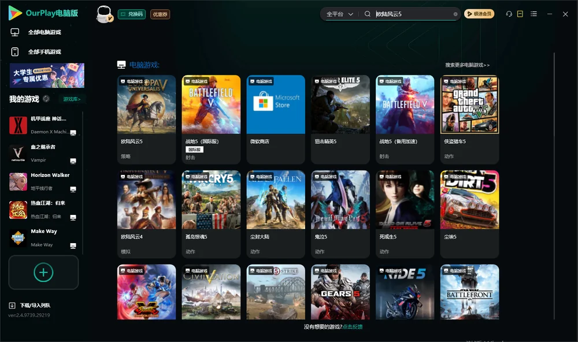Click the 策略 genre label under 欧陆风云5
578x342 pixels.
click(125, 156)
